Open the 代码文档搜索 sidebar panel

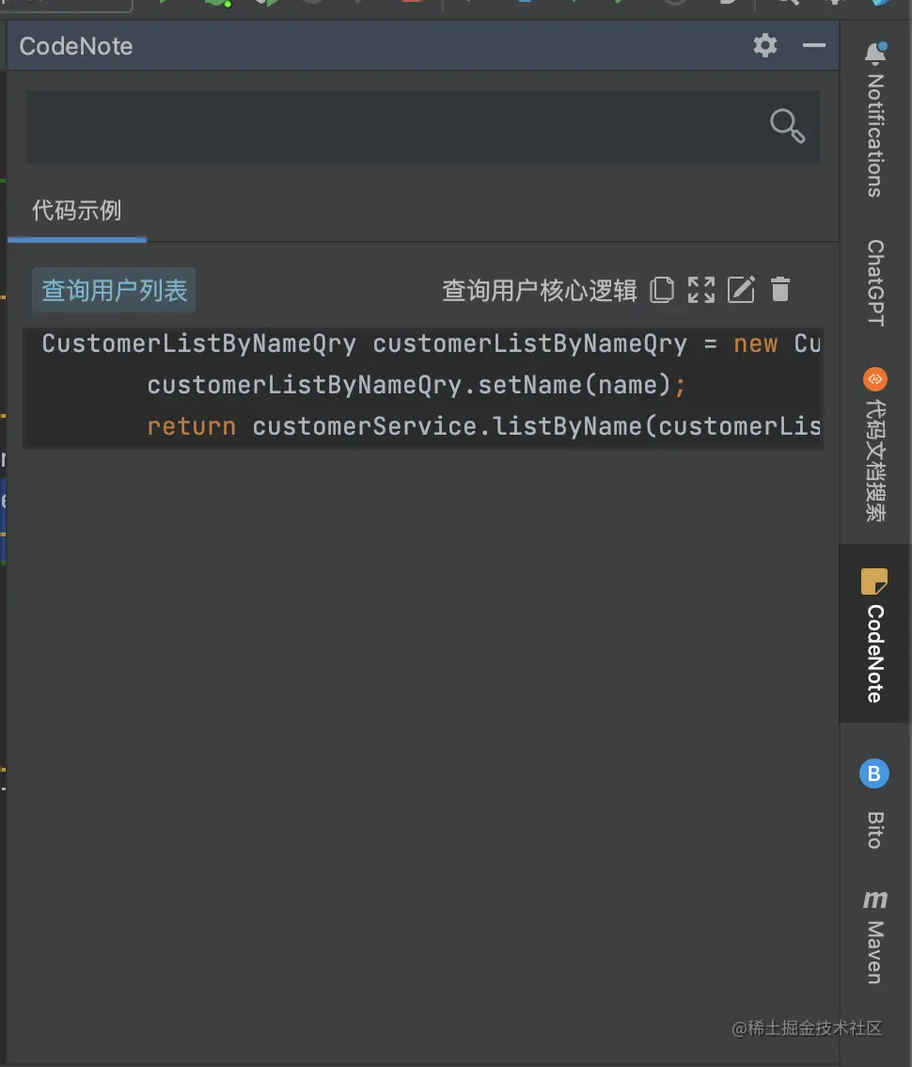click(873, 444)
